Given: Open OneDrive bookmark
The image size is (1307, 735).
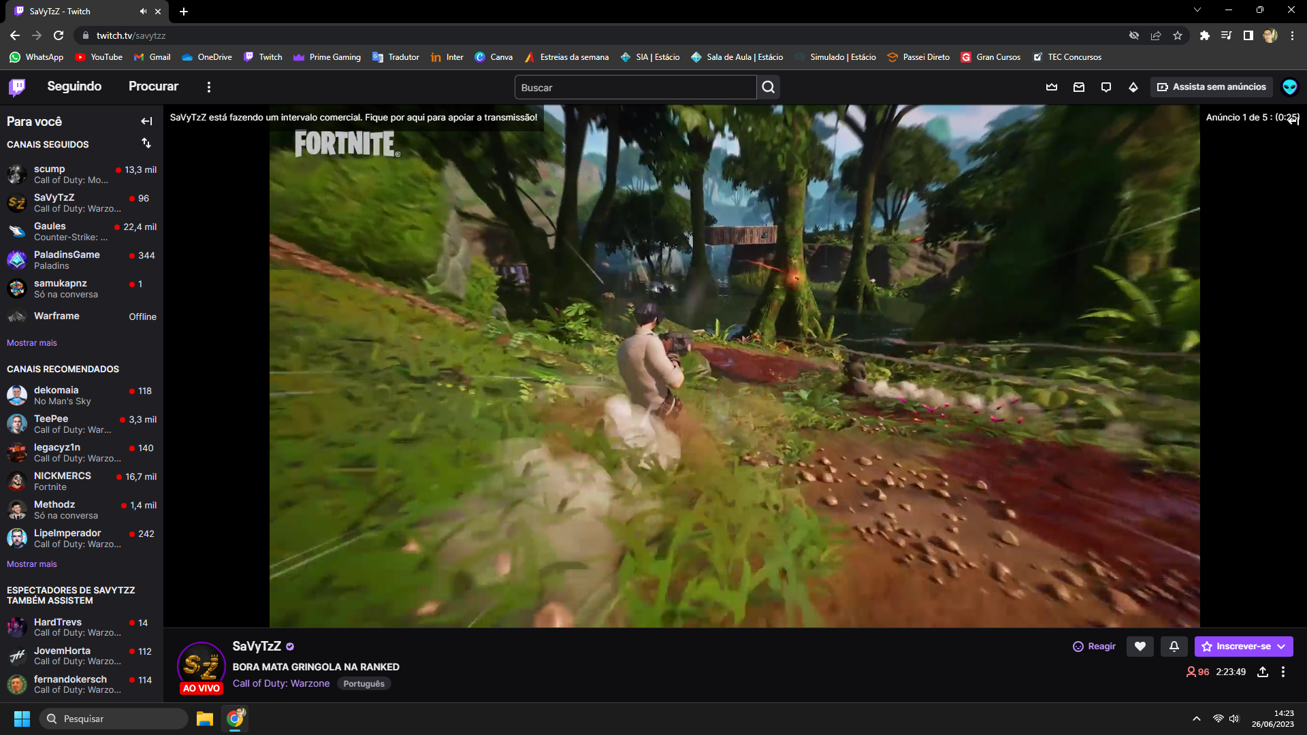Looking at the screenshot, I should tap(207, 57).
